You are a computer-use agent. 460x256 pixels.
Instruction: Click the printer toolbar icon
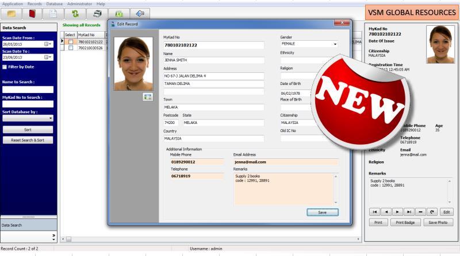97,13
